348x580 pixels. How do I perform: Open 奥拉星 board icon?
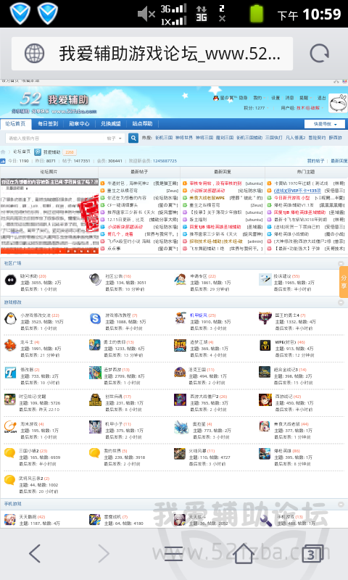coord(181,427)
